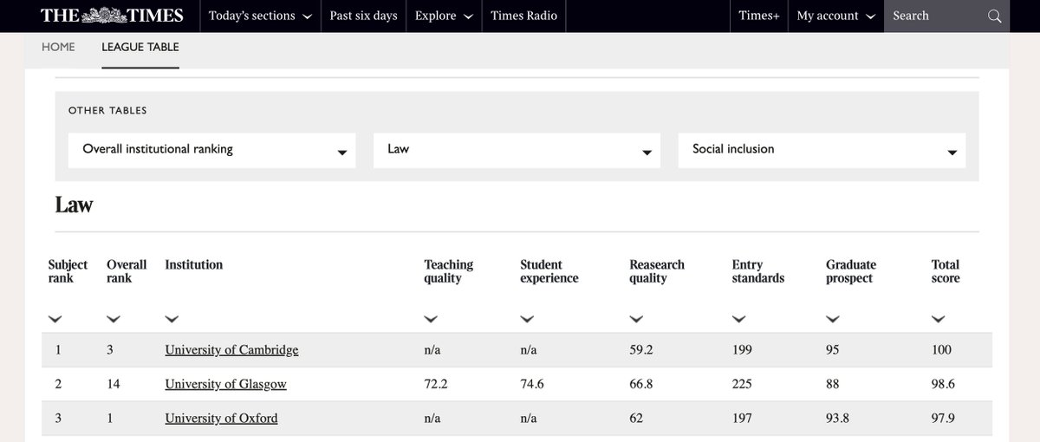
Task: Open My account menu
Action: [x=835, y=16]
